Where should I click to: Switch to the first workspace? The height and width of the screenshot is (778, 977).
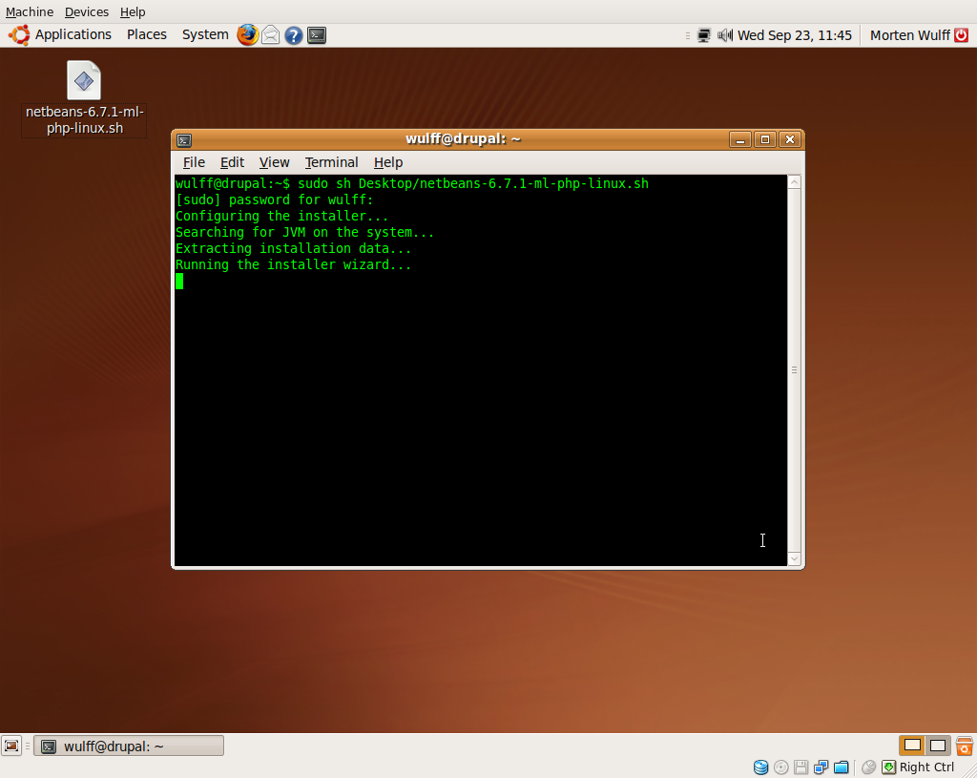tap(912, 746)
